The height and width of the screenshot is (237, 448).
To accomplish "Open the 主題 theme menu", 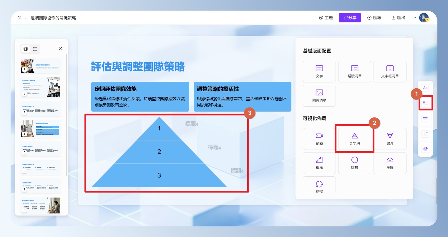I will coord(326,18).
